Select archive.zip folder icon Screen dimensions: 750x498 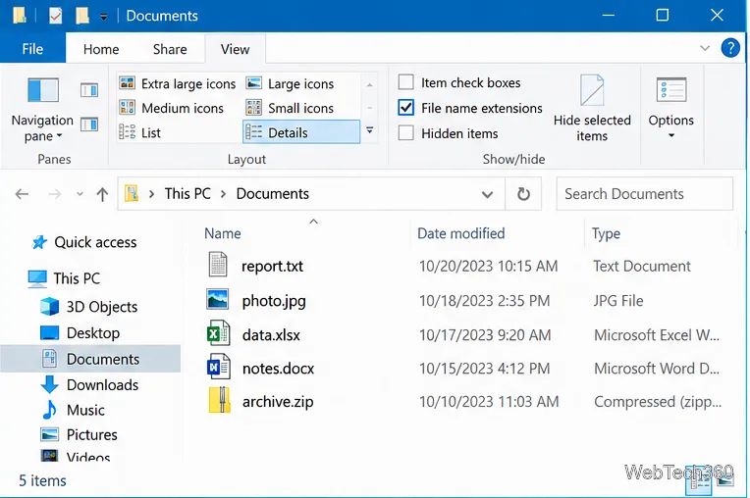[219, 400]
